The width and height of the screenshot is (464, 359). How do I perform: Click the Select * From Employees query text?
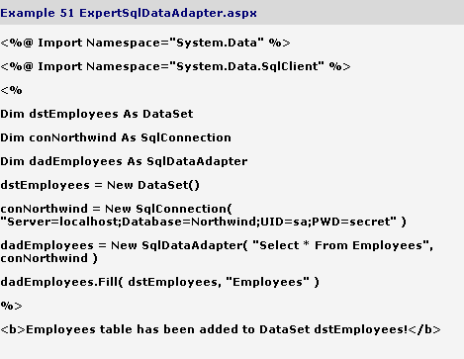[x=340, y=245]
